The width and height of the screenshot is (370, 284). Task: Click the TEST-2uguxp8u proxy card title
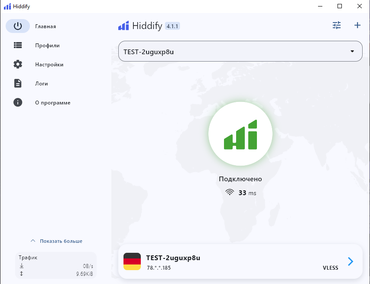(173, 258)
